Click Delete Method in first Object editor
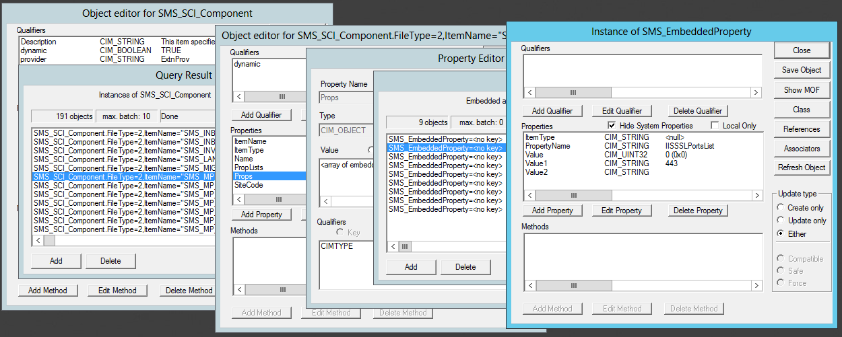842x337 pixels. point(189,291)
